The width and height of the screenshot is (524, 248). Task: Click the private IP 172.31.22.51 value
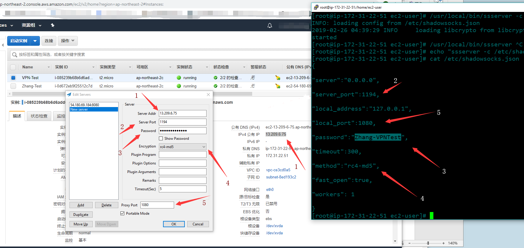point(277,156)
